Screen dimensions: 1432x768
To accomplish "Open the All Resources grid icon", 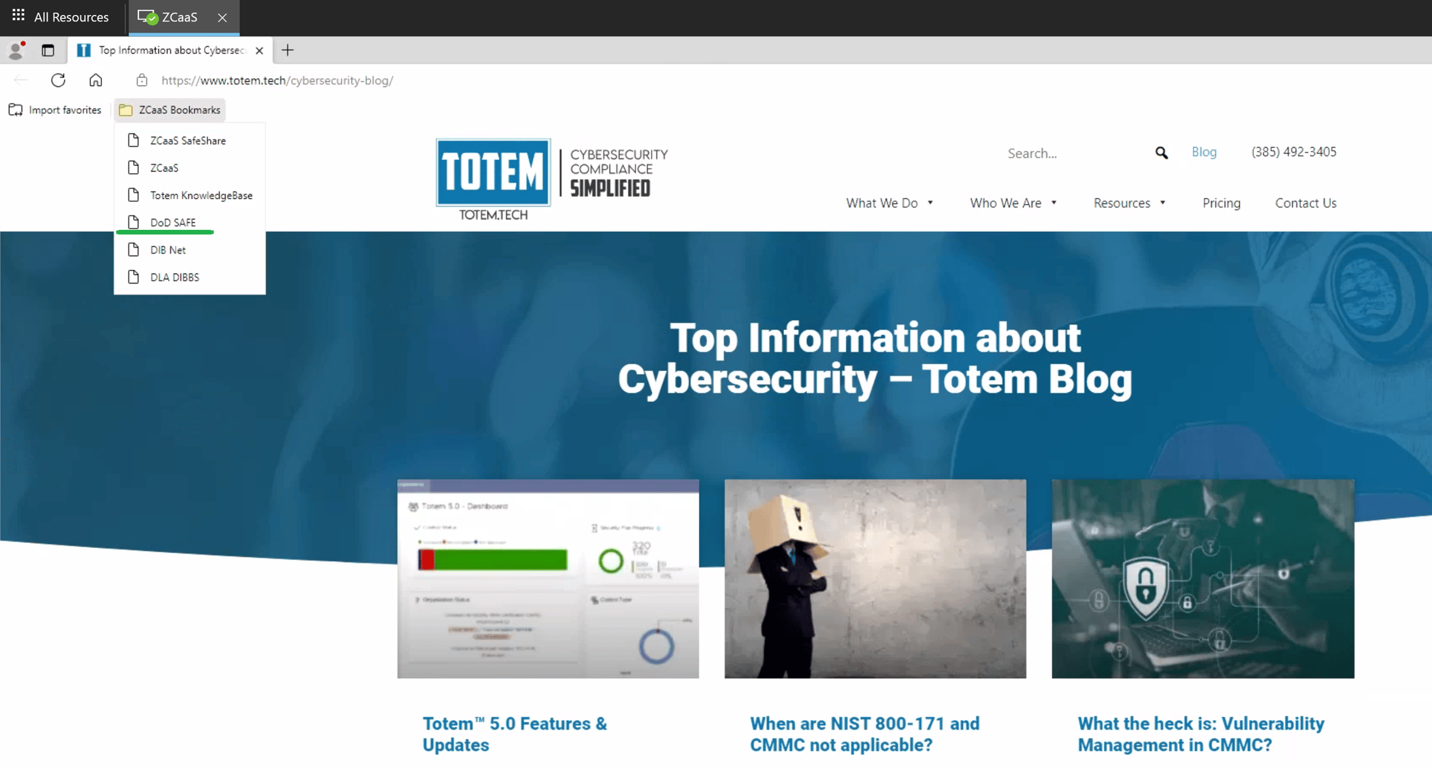I will [18, 16].
